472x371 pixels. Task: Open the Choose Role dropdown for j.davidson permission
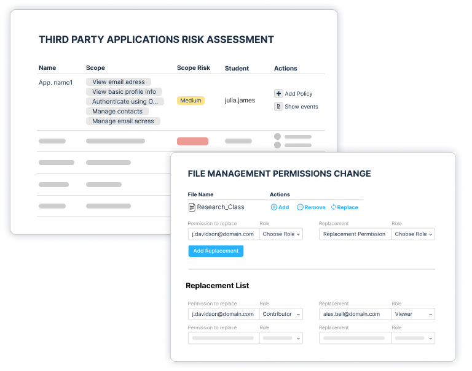pyautogui.click(x=281, y=234)
